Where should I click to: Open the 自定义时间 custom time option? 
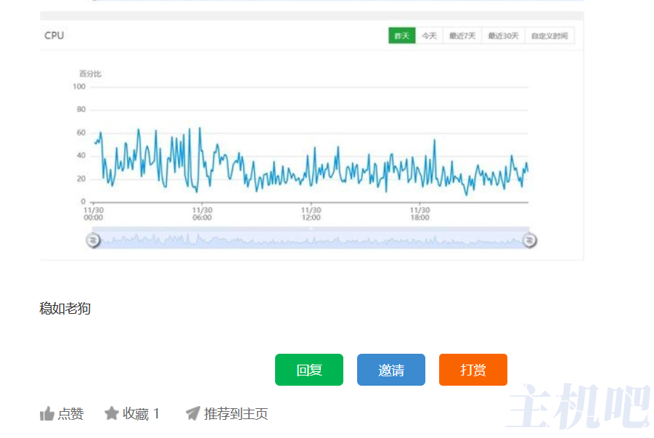point(549,36)
